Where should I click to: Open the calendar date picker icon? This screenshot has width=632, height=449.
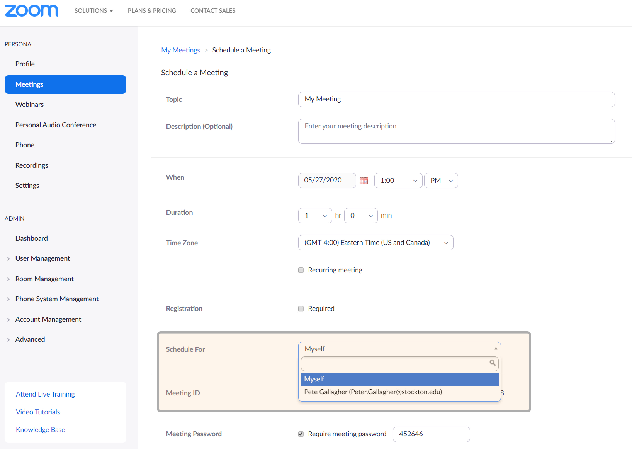pos(364,181)
